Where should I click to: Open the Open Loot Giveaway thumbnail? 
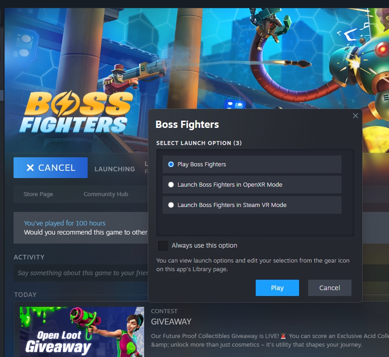point(82,332)
